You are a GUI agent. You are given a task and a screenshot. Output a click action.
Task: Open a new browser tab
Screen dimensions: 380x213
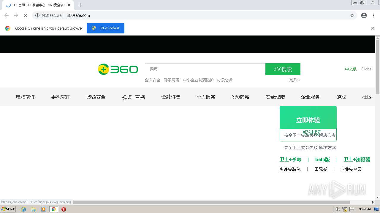coord(80,5)
